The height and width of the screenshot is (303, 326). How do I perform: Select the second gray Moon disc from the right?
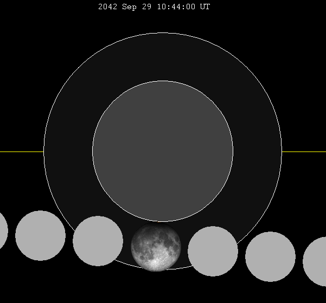point(270,256)
